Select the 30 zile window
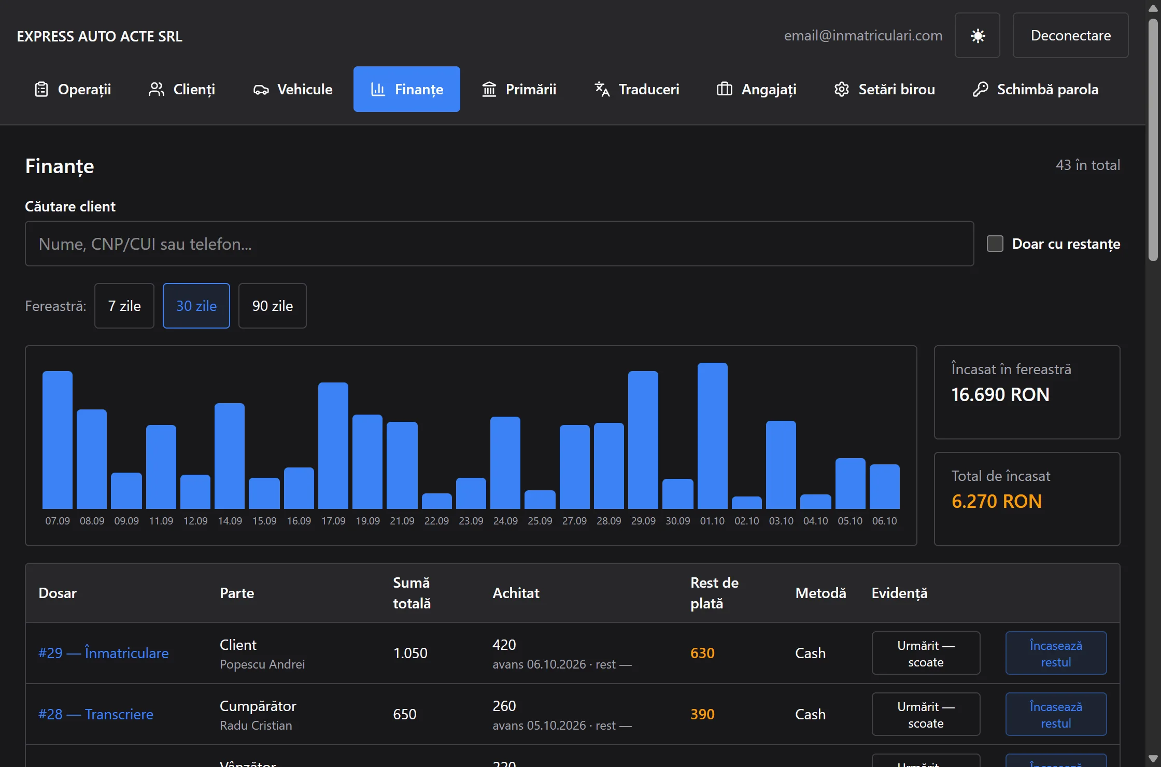 (x=196, y=306)
